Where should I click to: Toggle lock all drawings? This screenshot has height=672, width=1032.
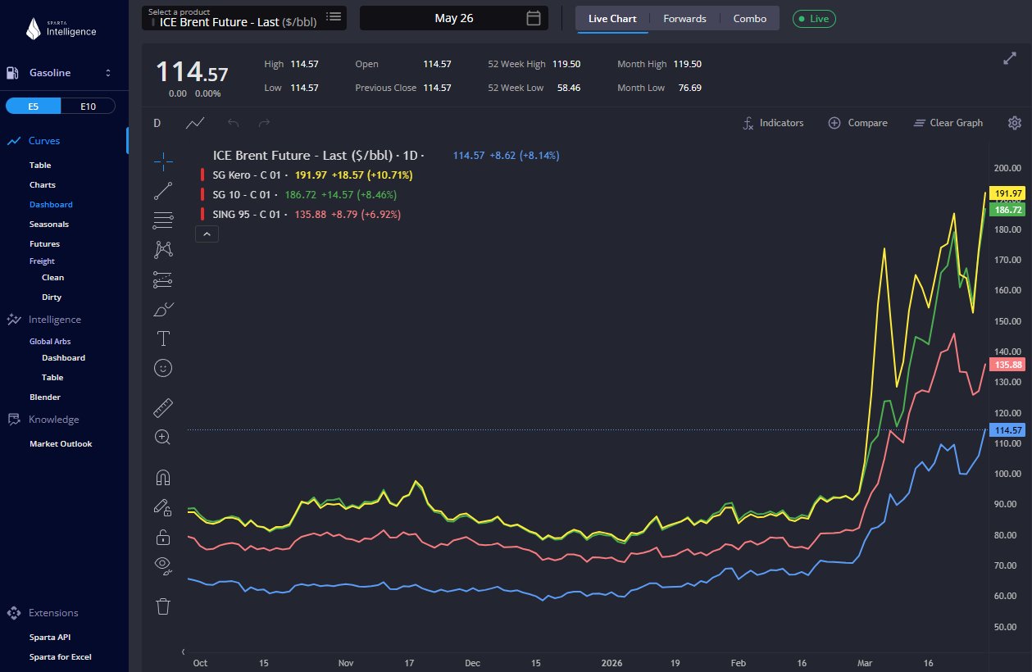coord(163,537)
